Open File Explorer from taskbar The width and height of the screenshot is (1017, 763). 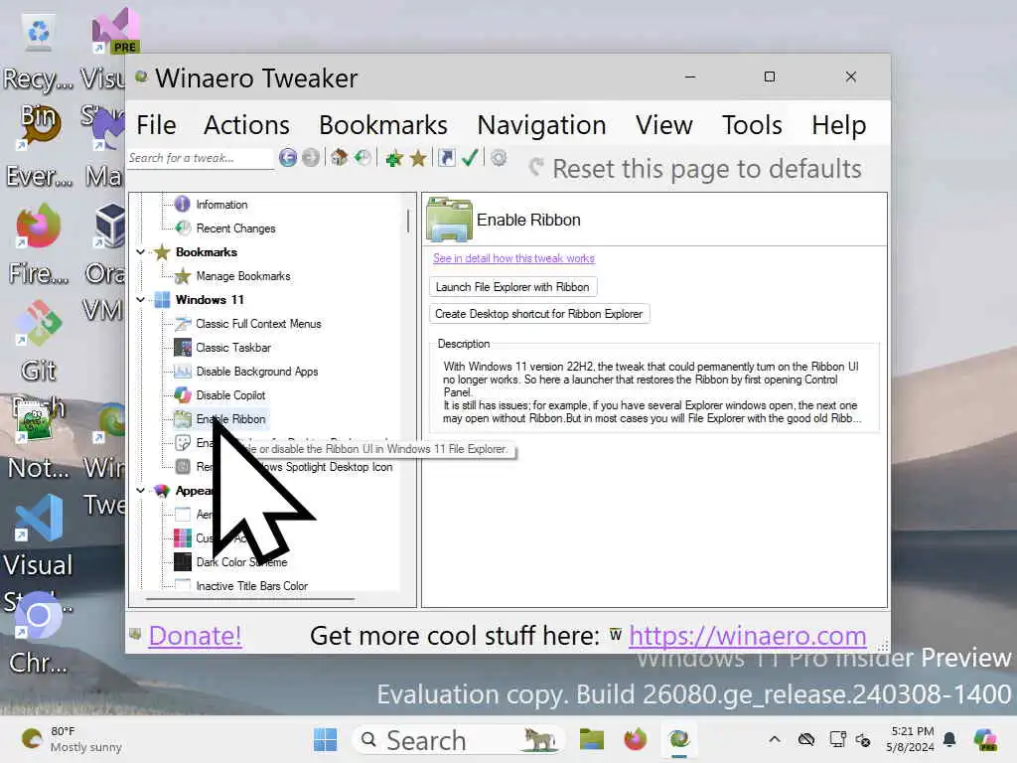pyautogui.click(x=592, y=739)
